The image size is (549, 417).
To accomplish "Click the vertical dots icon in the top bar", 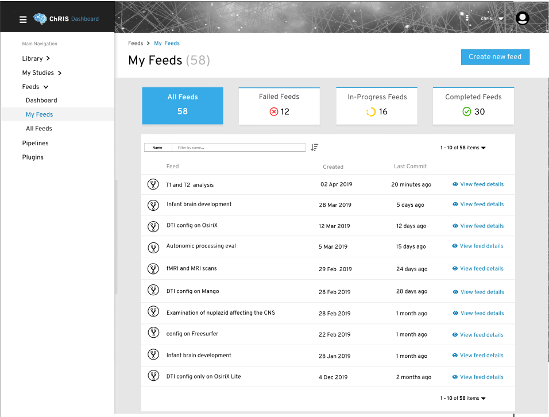I will coord(467,18).
